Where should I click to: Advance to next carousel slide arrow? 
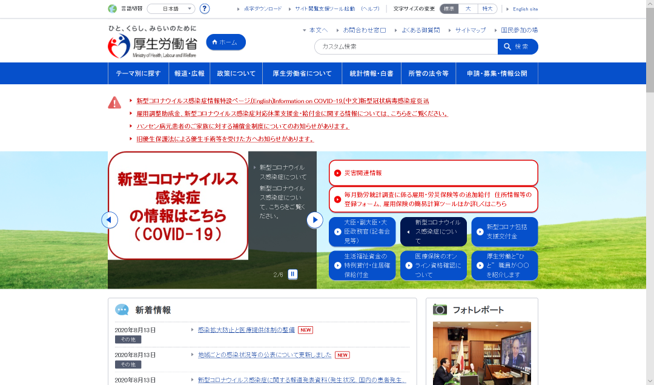pyautogui.click(x=315, y=220)
